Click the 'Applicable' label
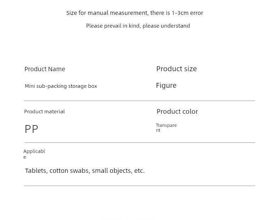The height and width of the screenshot is (220, 280). [x=34, y=154]
